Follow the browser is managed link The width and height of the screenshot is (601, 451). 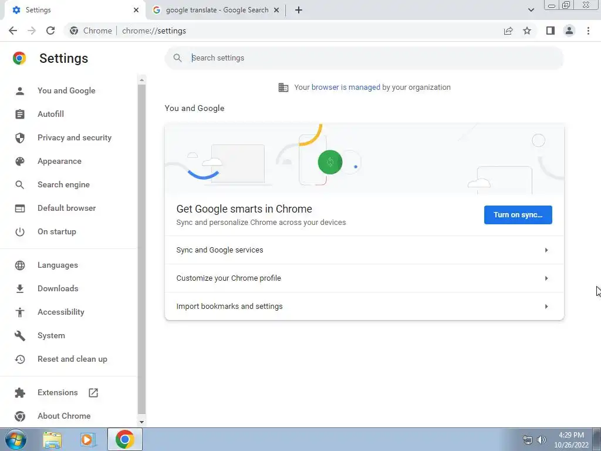point(346,87)
